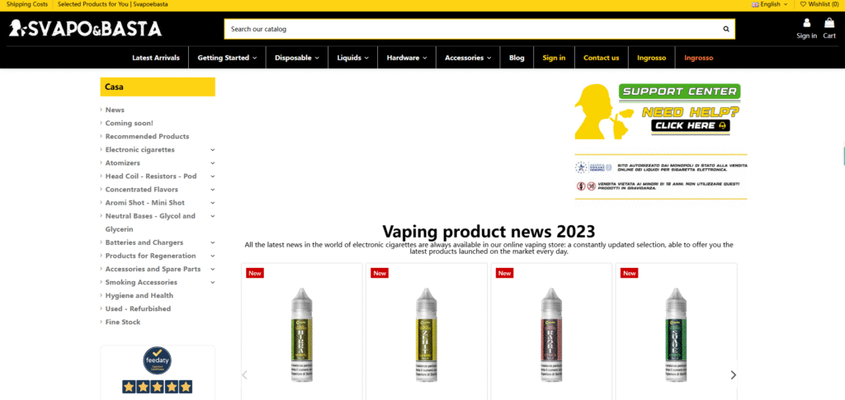Expand Smoking Accessories chevron

click(213, 282)
